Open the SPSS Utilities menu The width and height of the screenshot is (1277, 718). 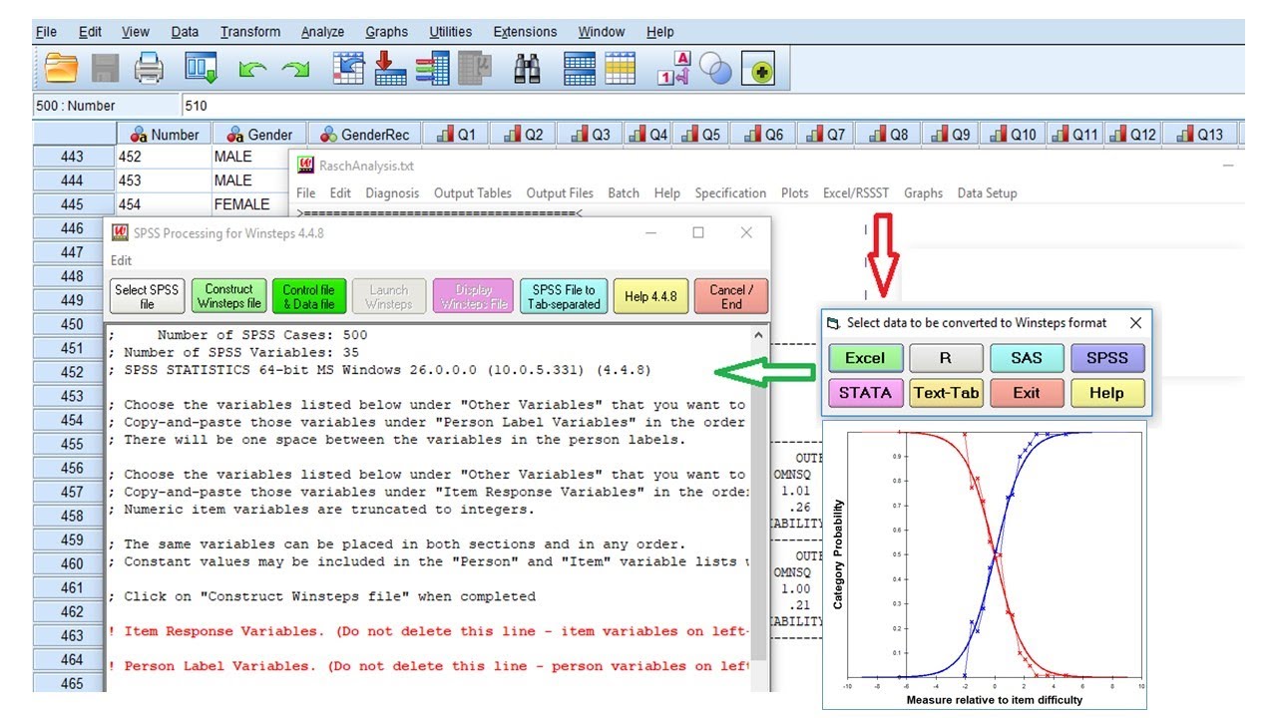pos(451,32)
